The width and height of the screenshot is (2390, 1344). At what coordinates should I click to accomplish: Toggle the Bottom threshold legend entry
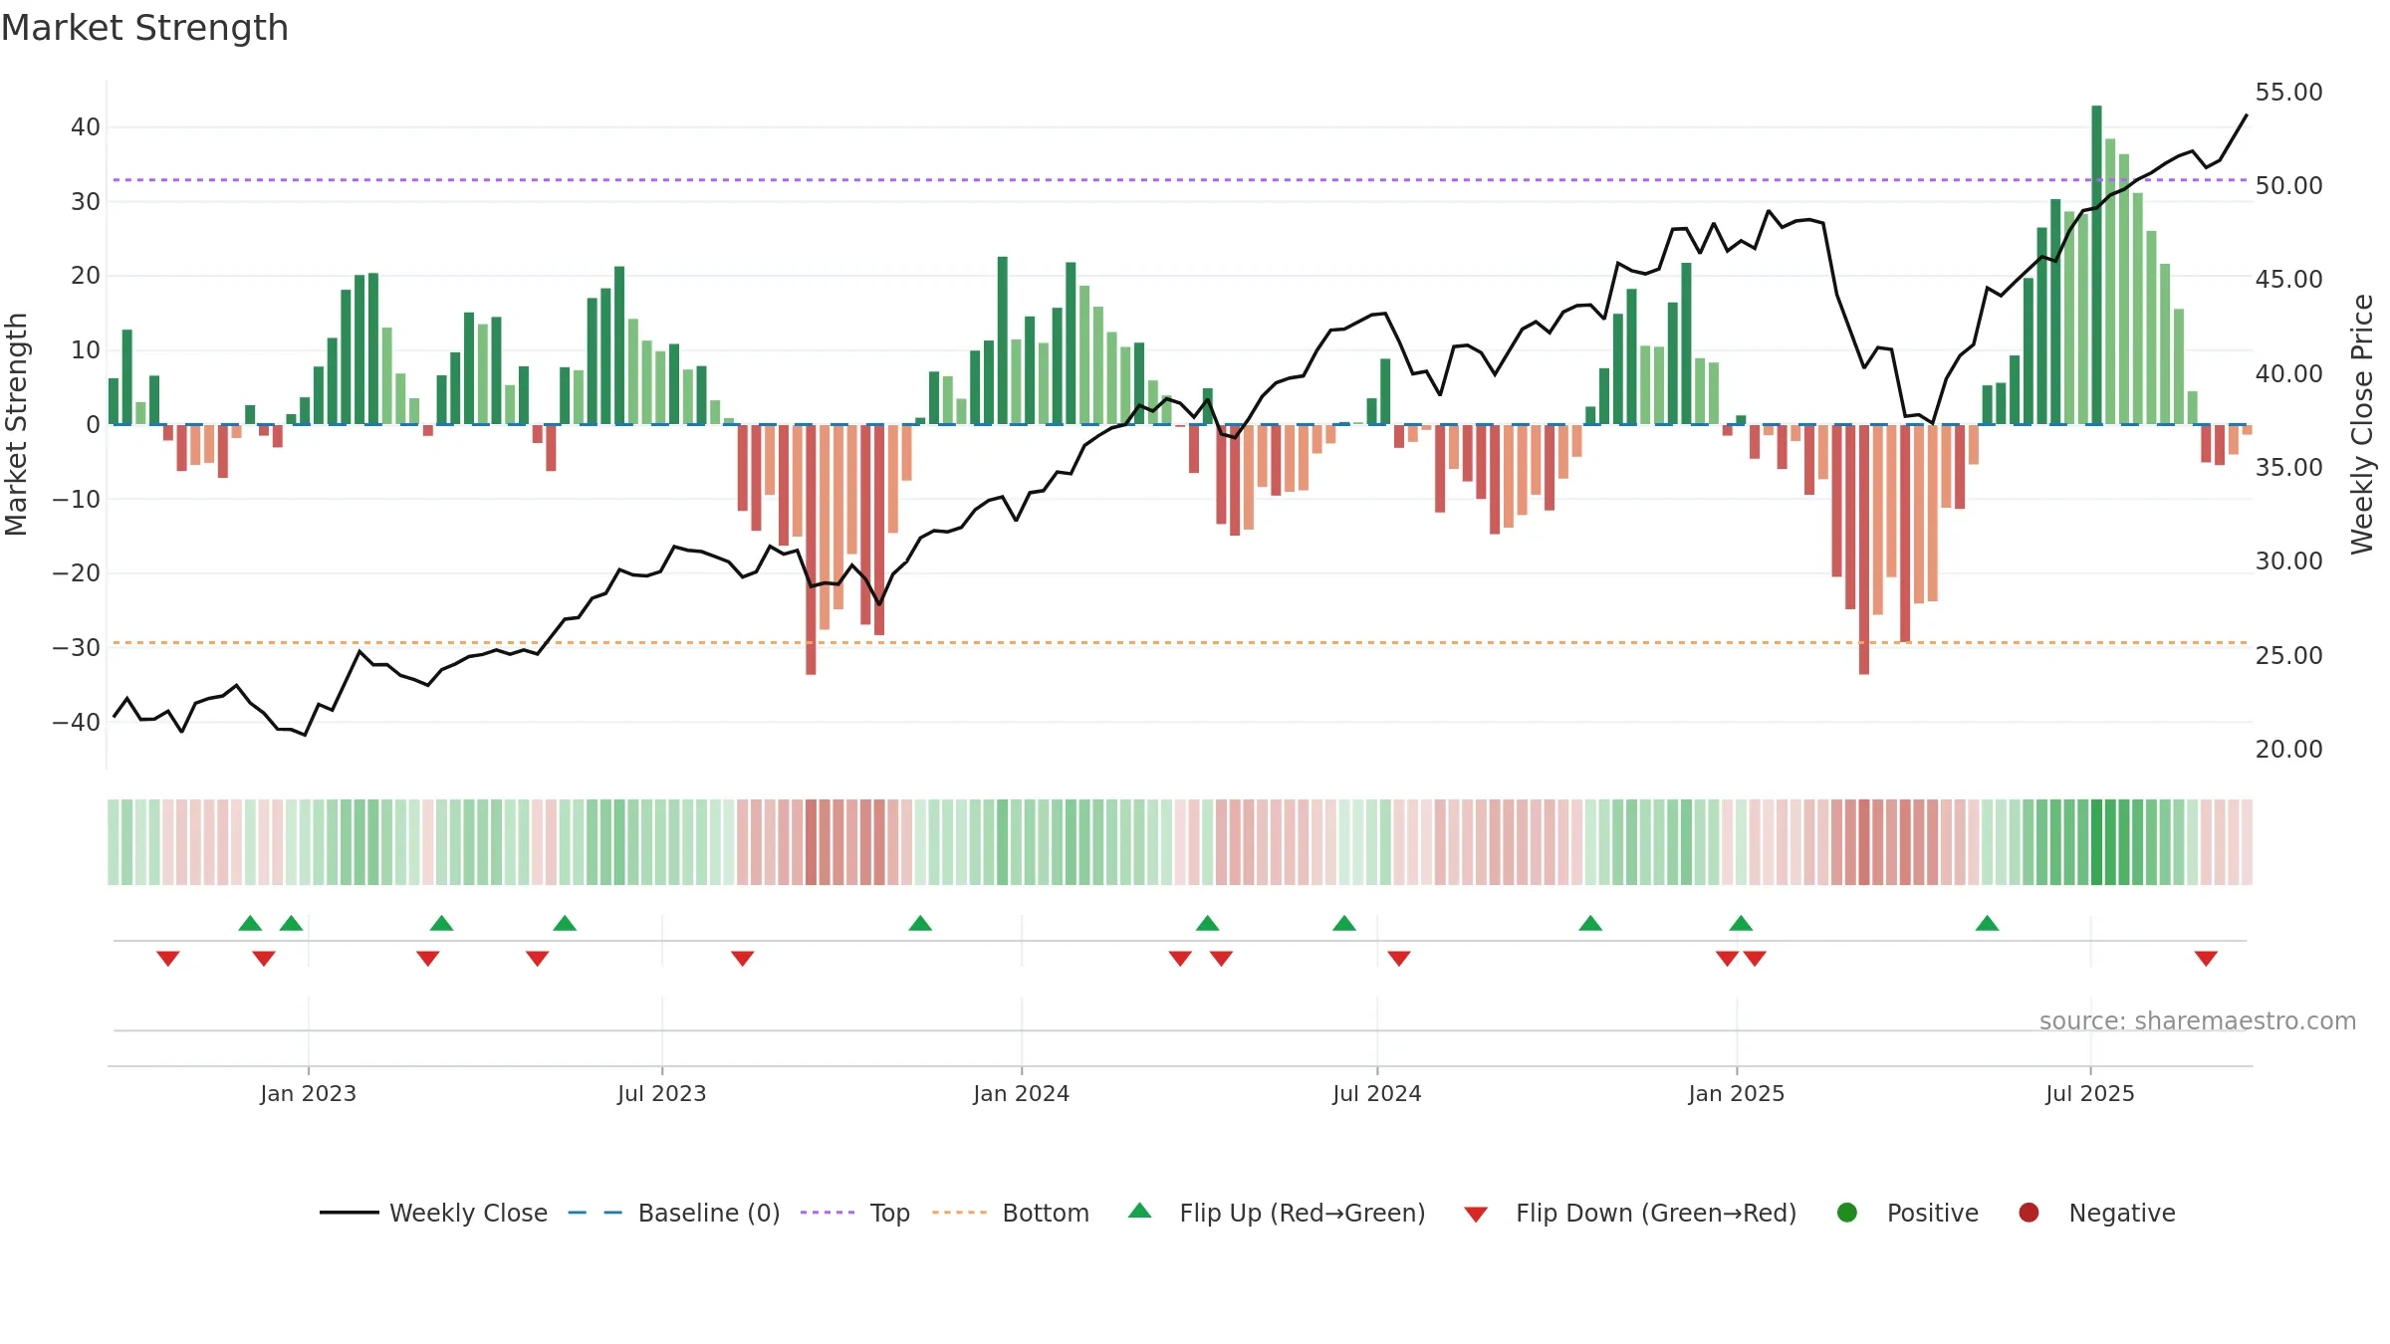click(1011, 1213)
